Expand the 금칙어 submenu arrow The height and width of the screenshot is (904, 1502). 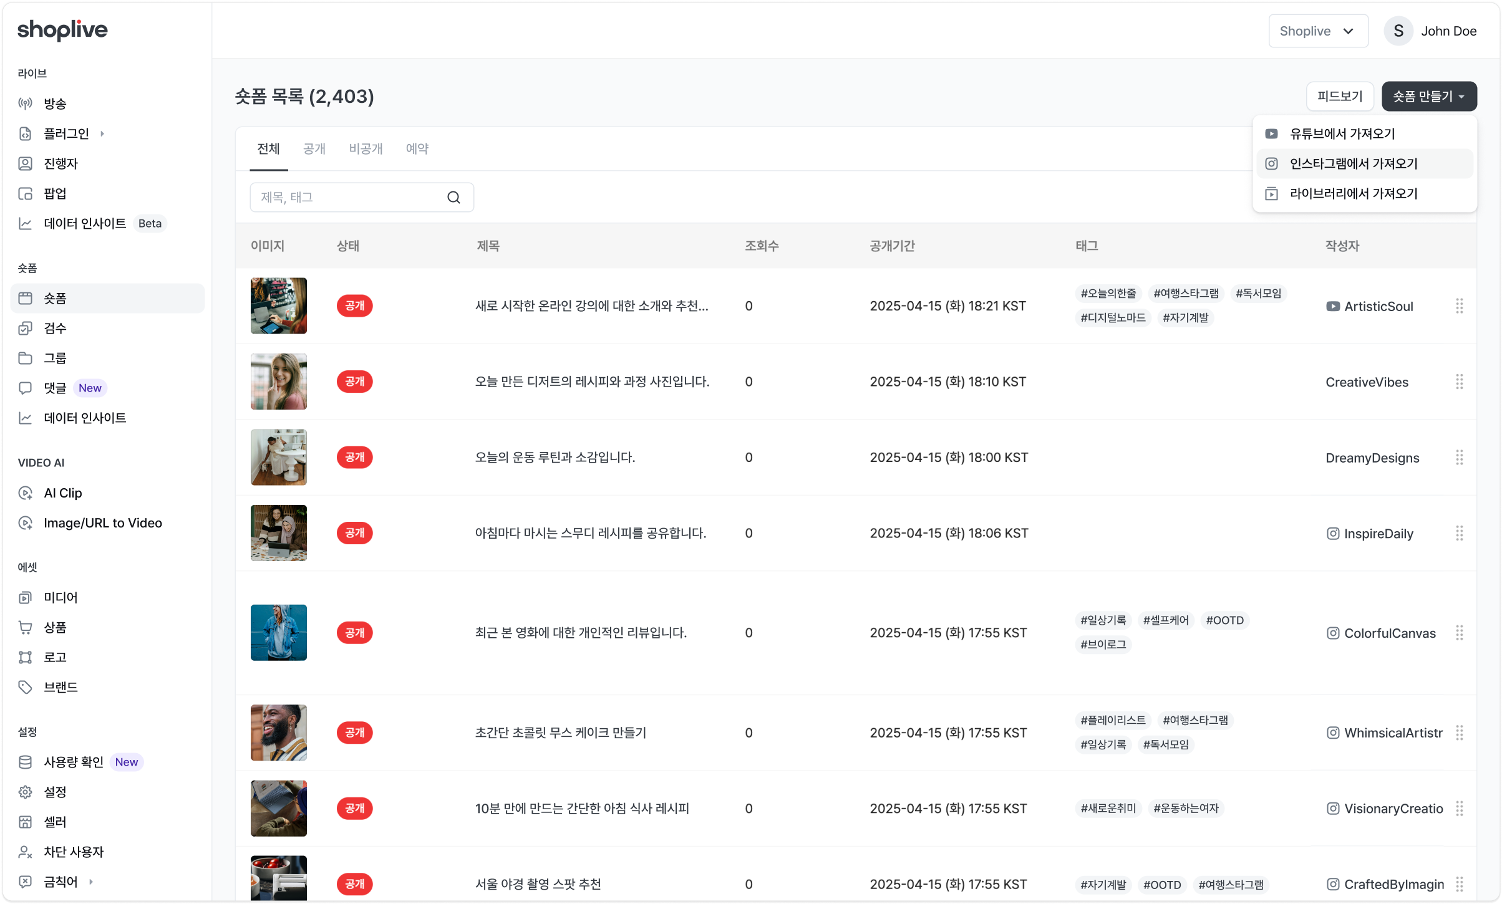tap(91, 882)
